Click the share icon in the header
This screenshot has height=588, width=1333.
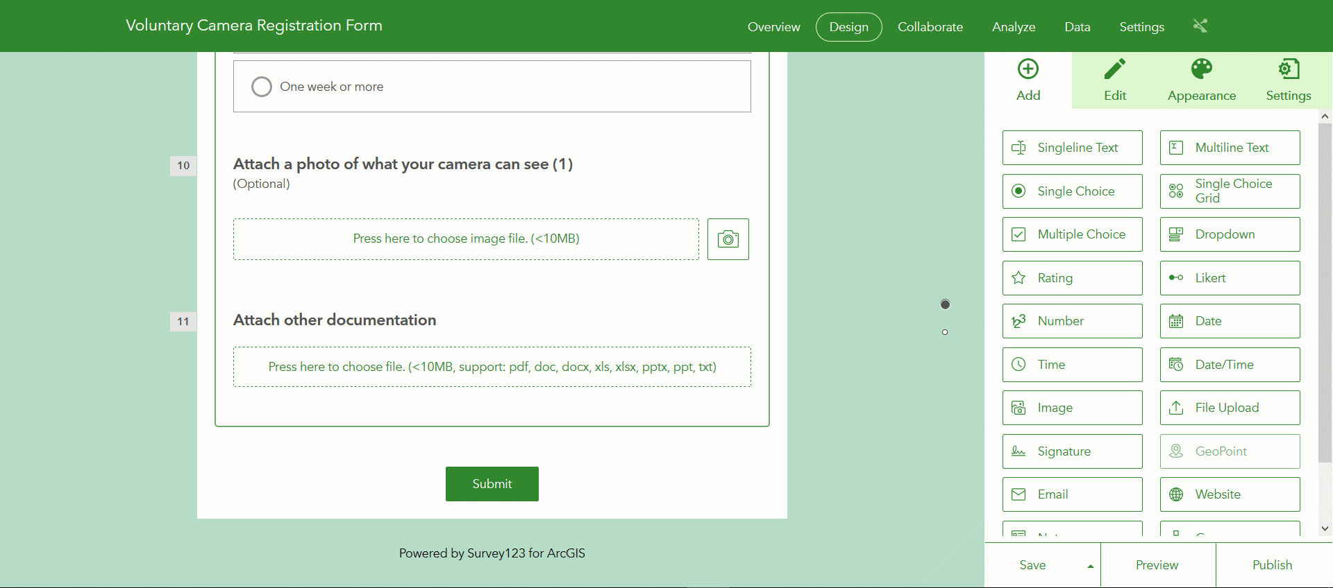1200,26
